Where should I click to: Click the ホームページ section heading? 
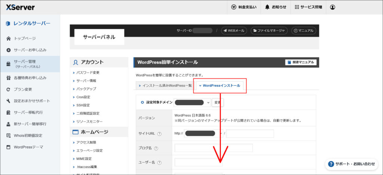click(99, 132)
